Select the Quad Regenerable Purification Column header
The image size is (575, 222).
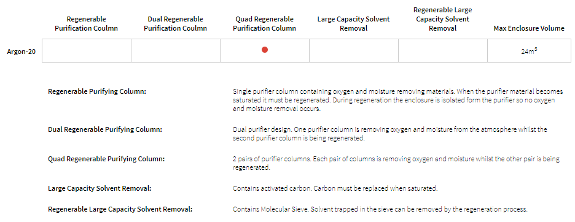click(264, 23)
